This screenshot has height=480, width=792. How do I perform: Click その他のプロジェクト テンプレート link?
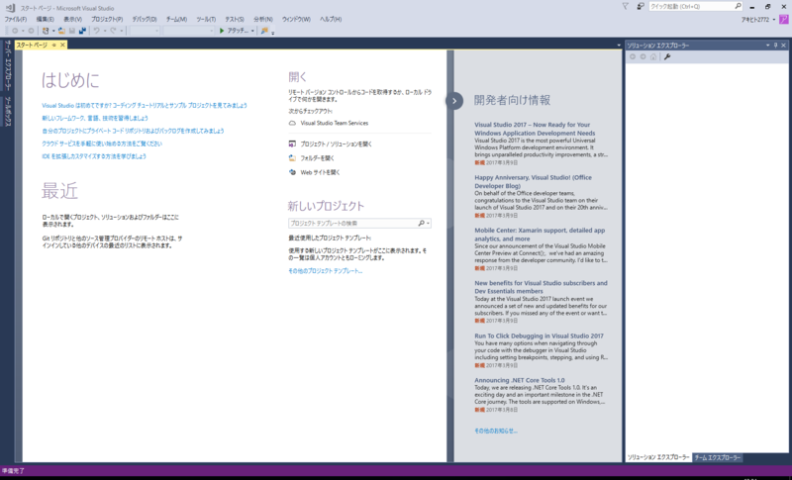coord(326,271)
